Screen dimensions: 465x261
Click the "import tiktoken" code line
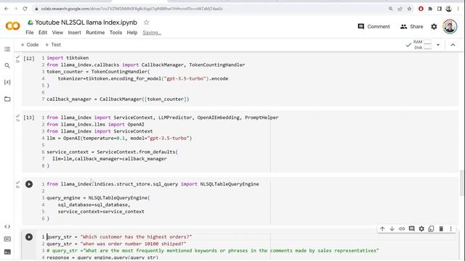[x=68, y=58]
